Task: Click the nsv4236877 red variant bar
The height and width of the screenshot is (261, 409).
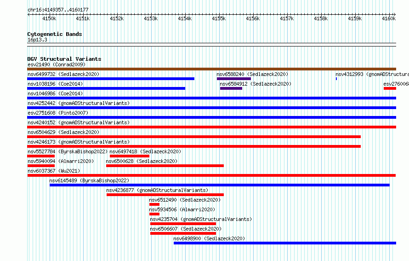Action: point(165,195)
